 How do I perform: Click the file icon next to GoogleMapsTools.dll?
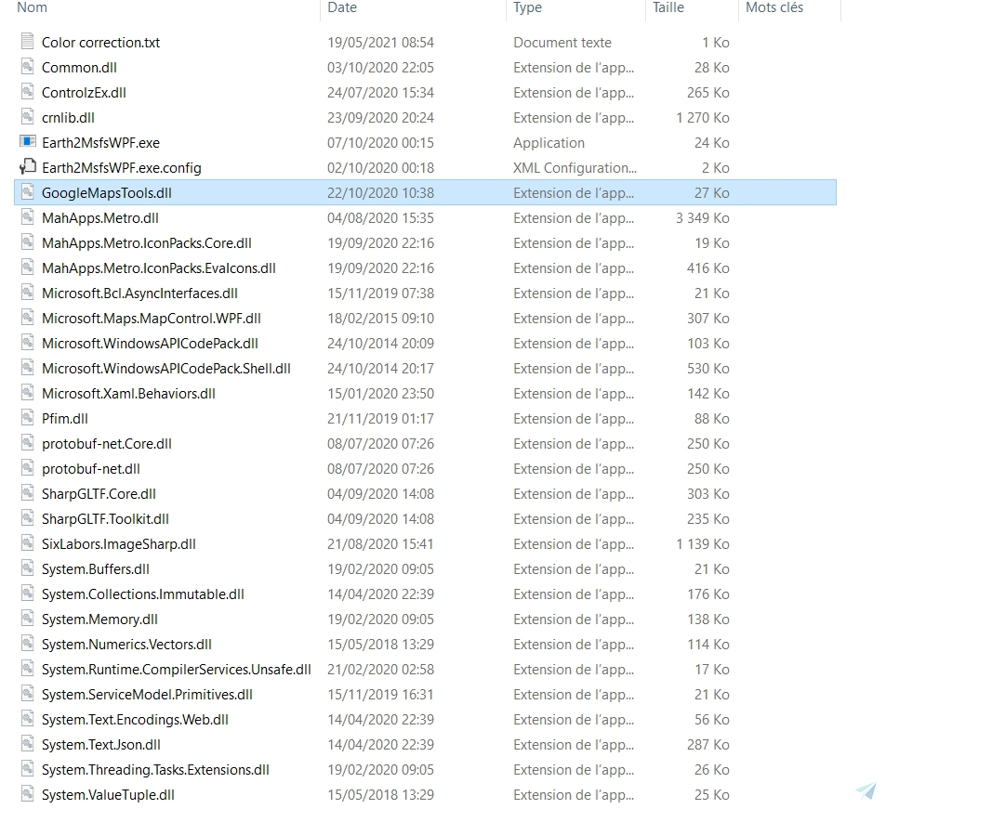(x=25, y=192)
